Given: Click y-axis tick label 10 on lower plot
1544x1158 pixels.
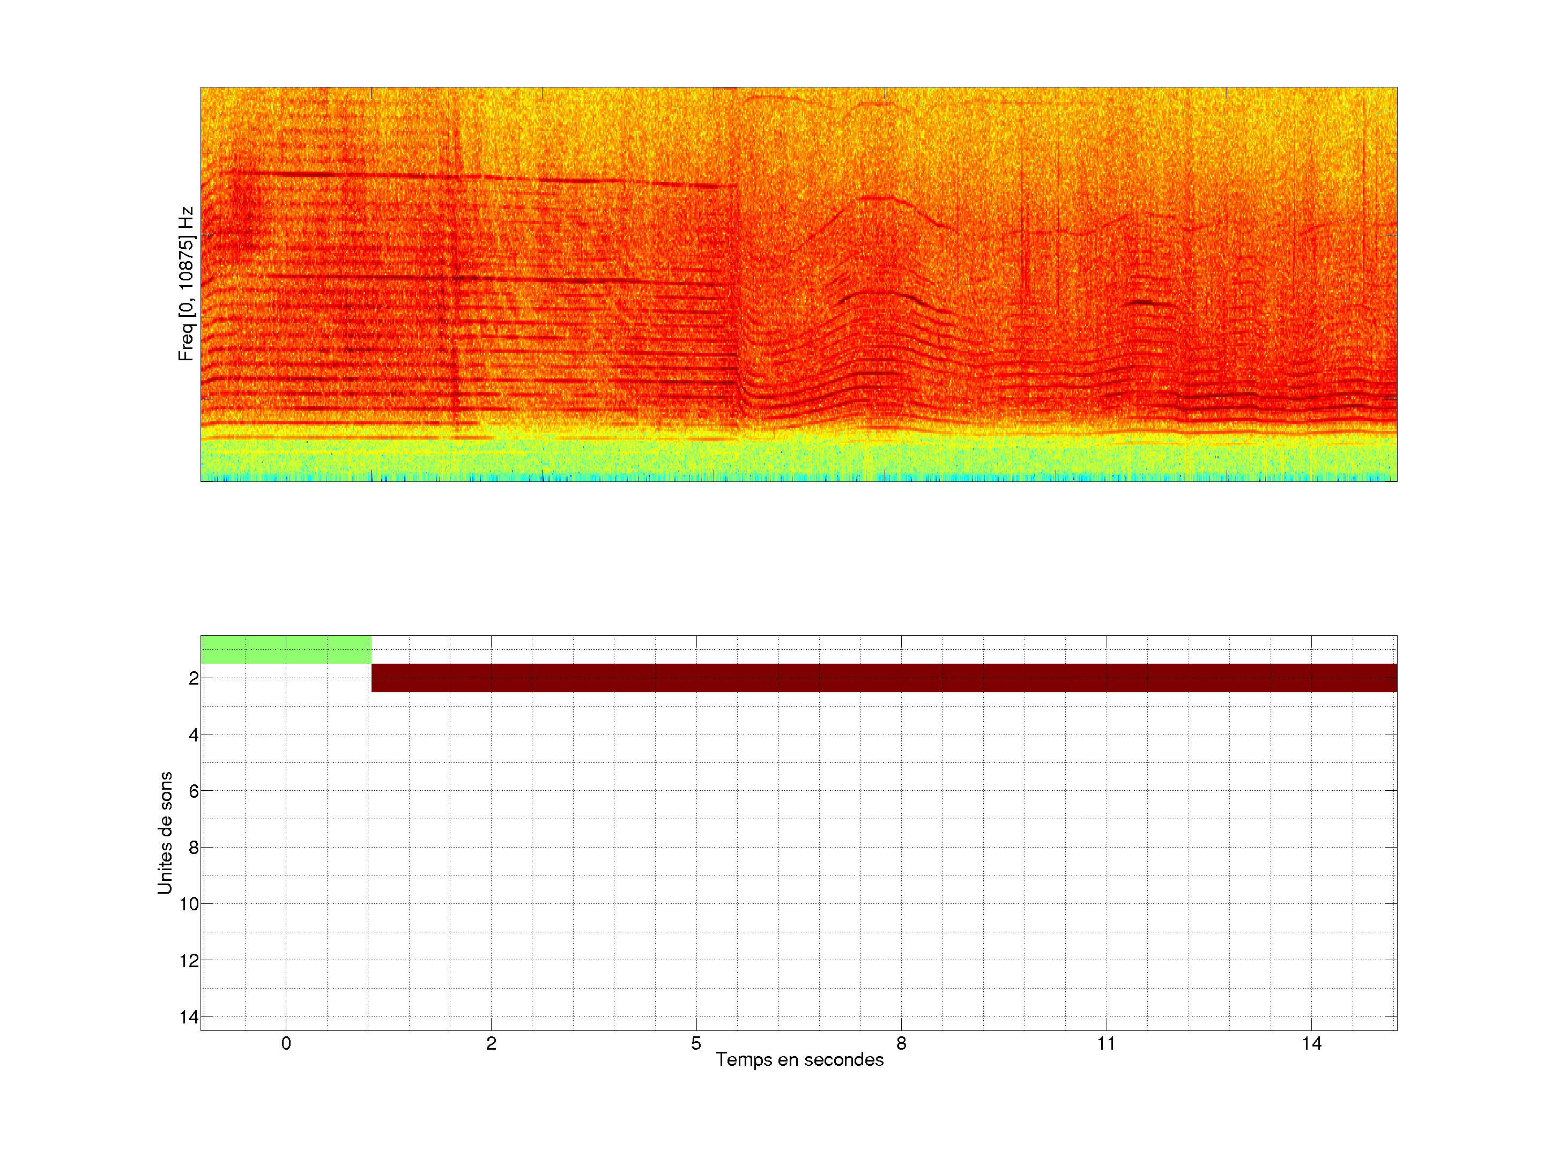Looking at the screenshot, I should tap(189, 904).
